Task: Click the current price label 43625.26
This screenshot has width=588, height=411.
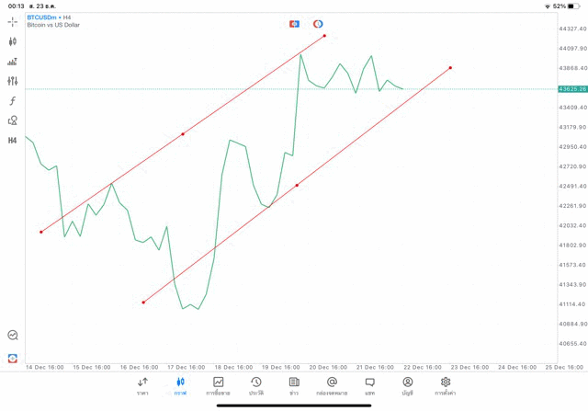Action: [572, 89]
